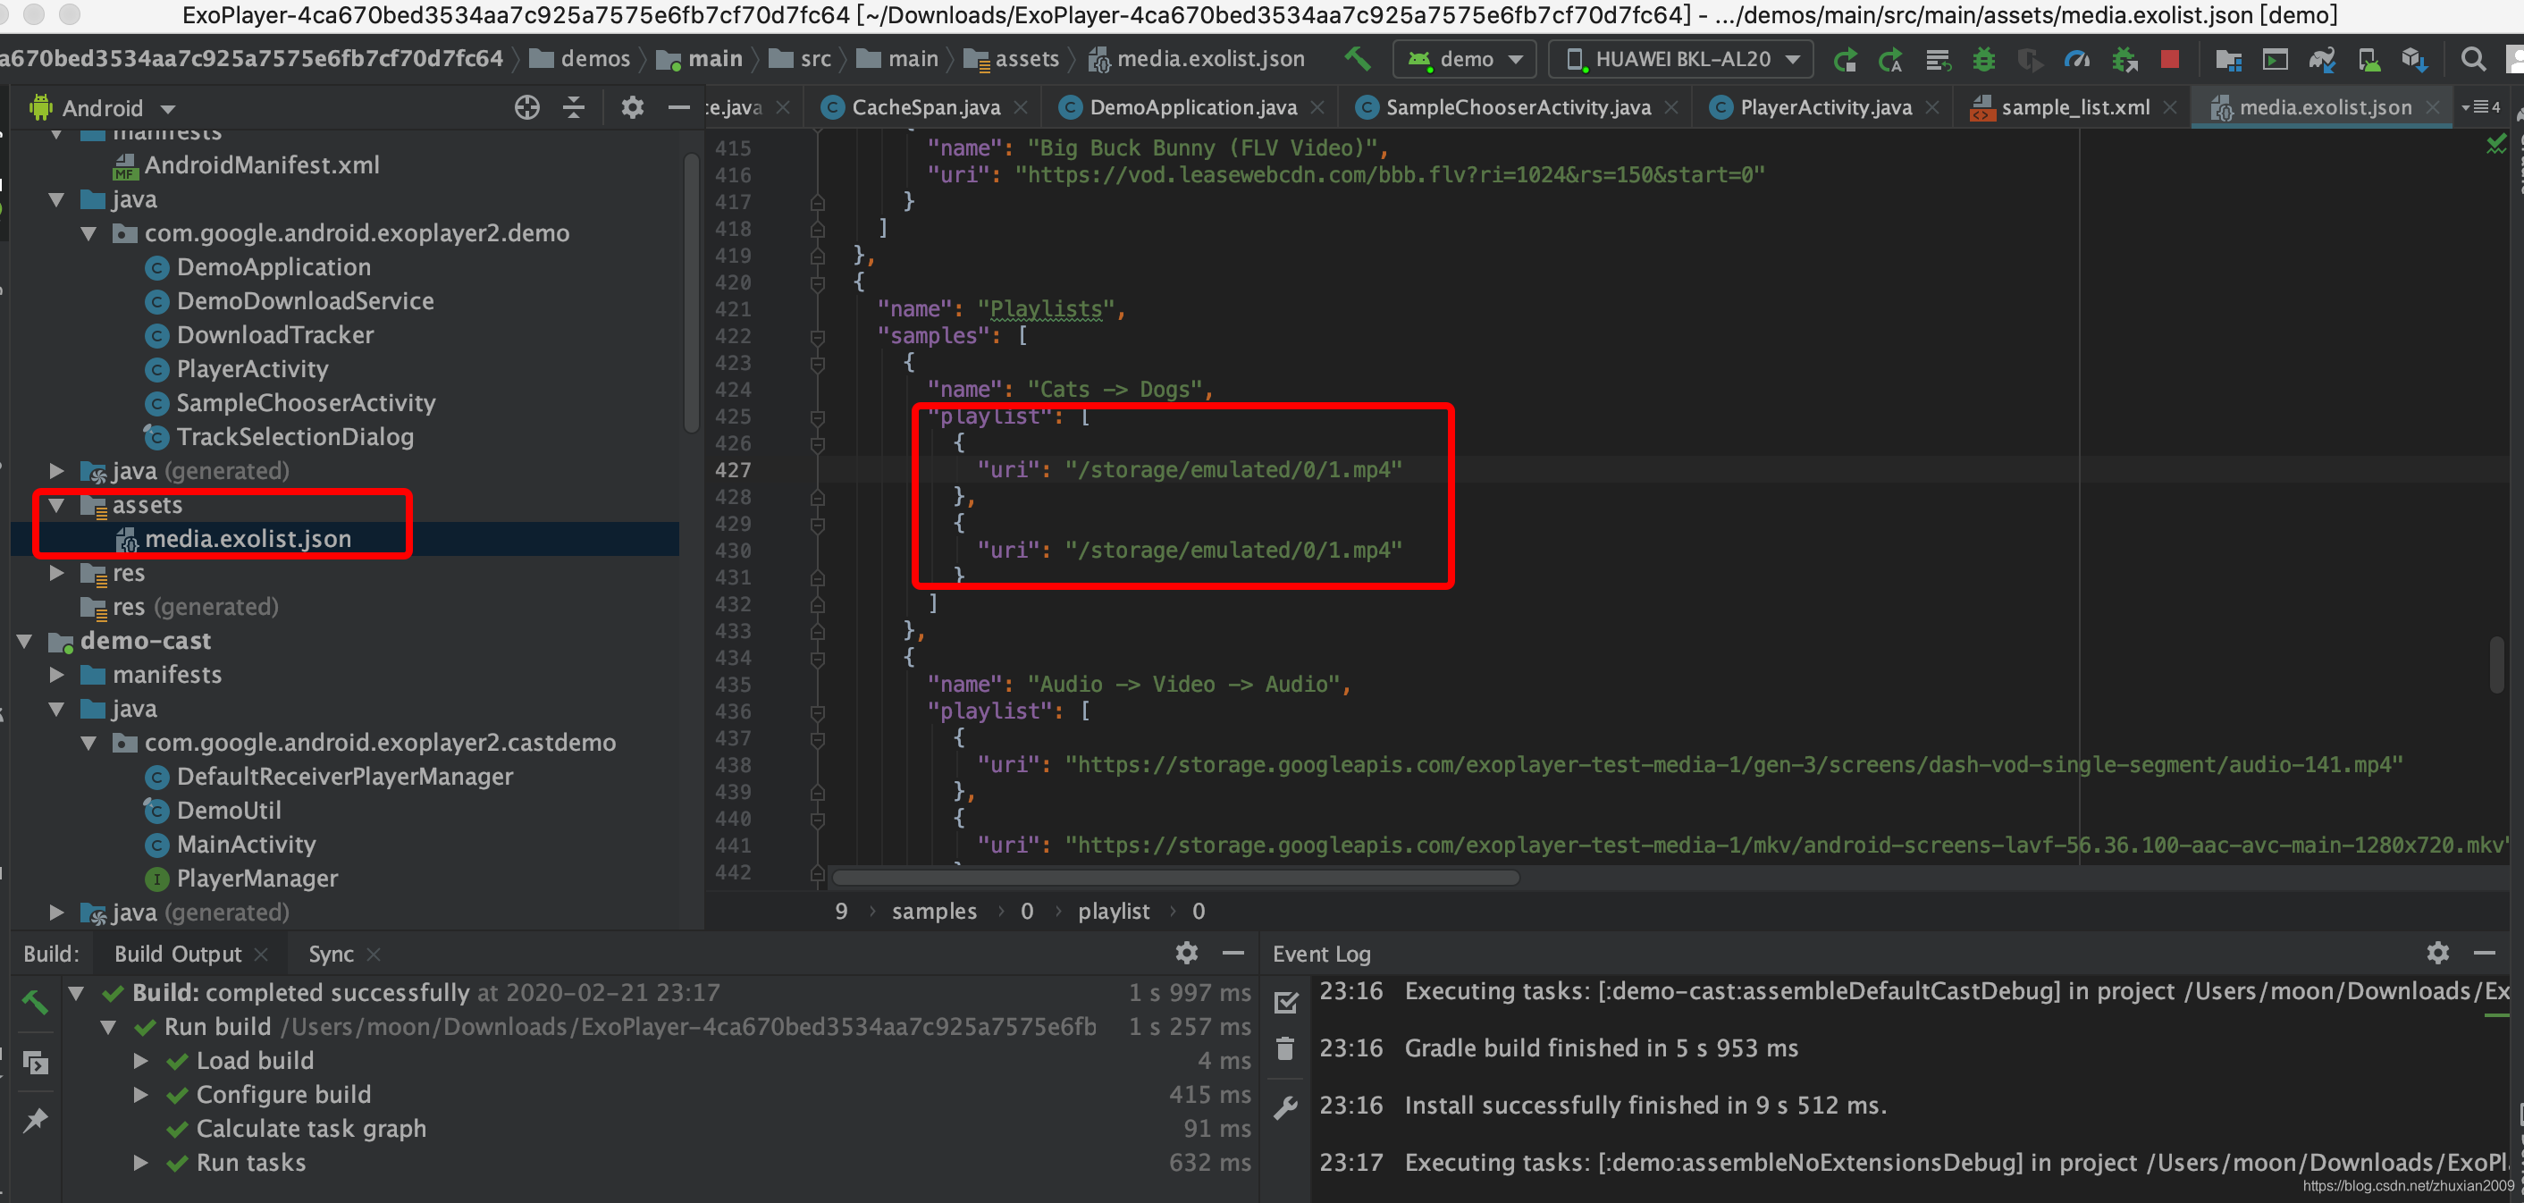Open the SDK Manager cube icon
The width and height of the screenshot is (2524, 1203).
tap(2414, 59)
